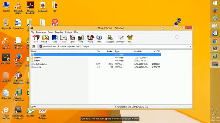Sort by the Type column header
Viewport: 220px width, 123px height.
pyautogui.click(x=117, y=51)
